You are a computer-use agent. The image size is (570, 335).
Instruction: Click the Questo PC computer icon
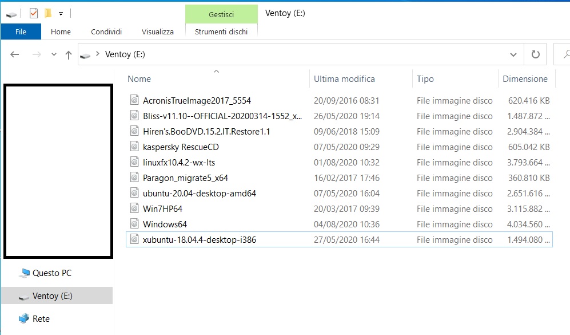click(25, 273)
